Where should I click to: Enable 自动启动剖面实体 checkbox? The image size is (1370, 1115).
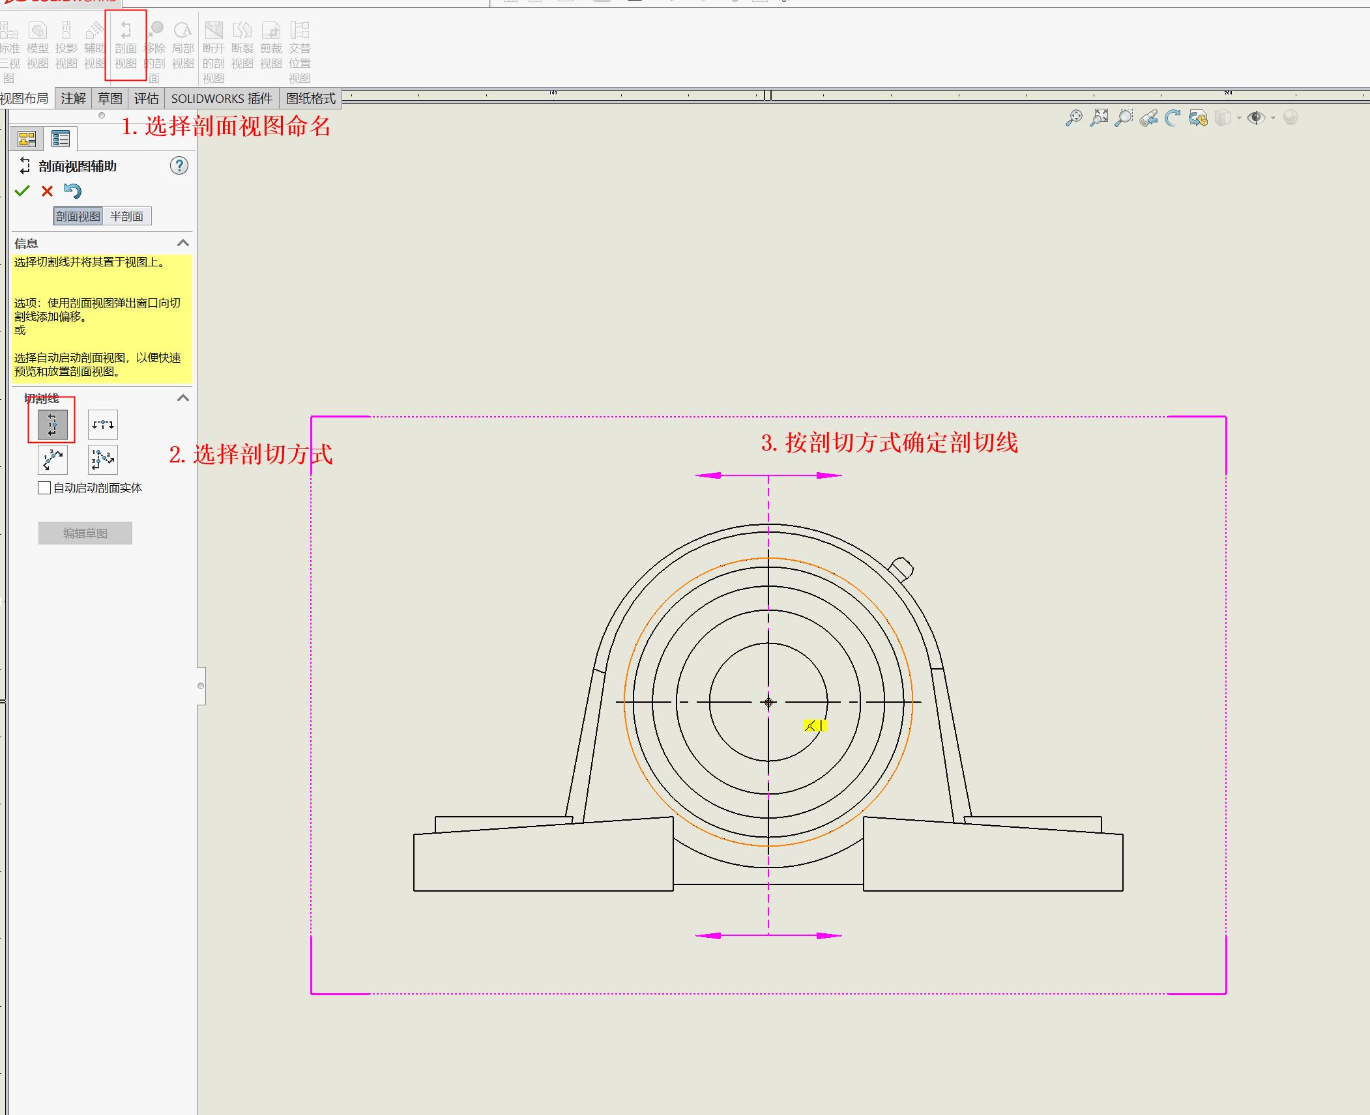(44, 487)
